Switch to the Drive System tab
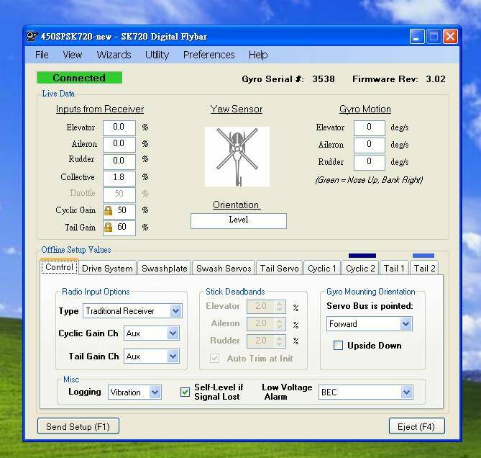 point(107,269)
